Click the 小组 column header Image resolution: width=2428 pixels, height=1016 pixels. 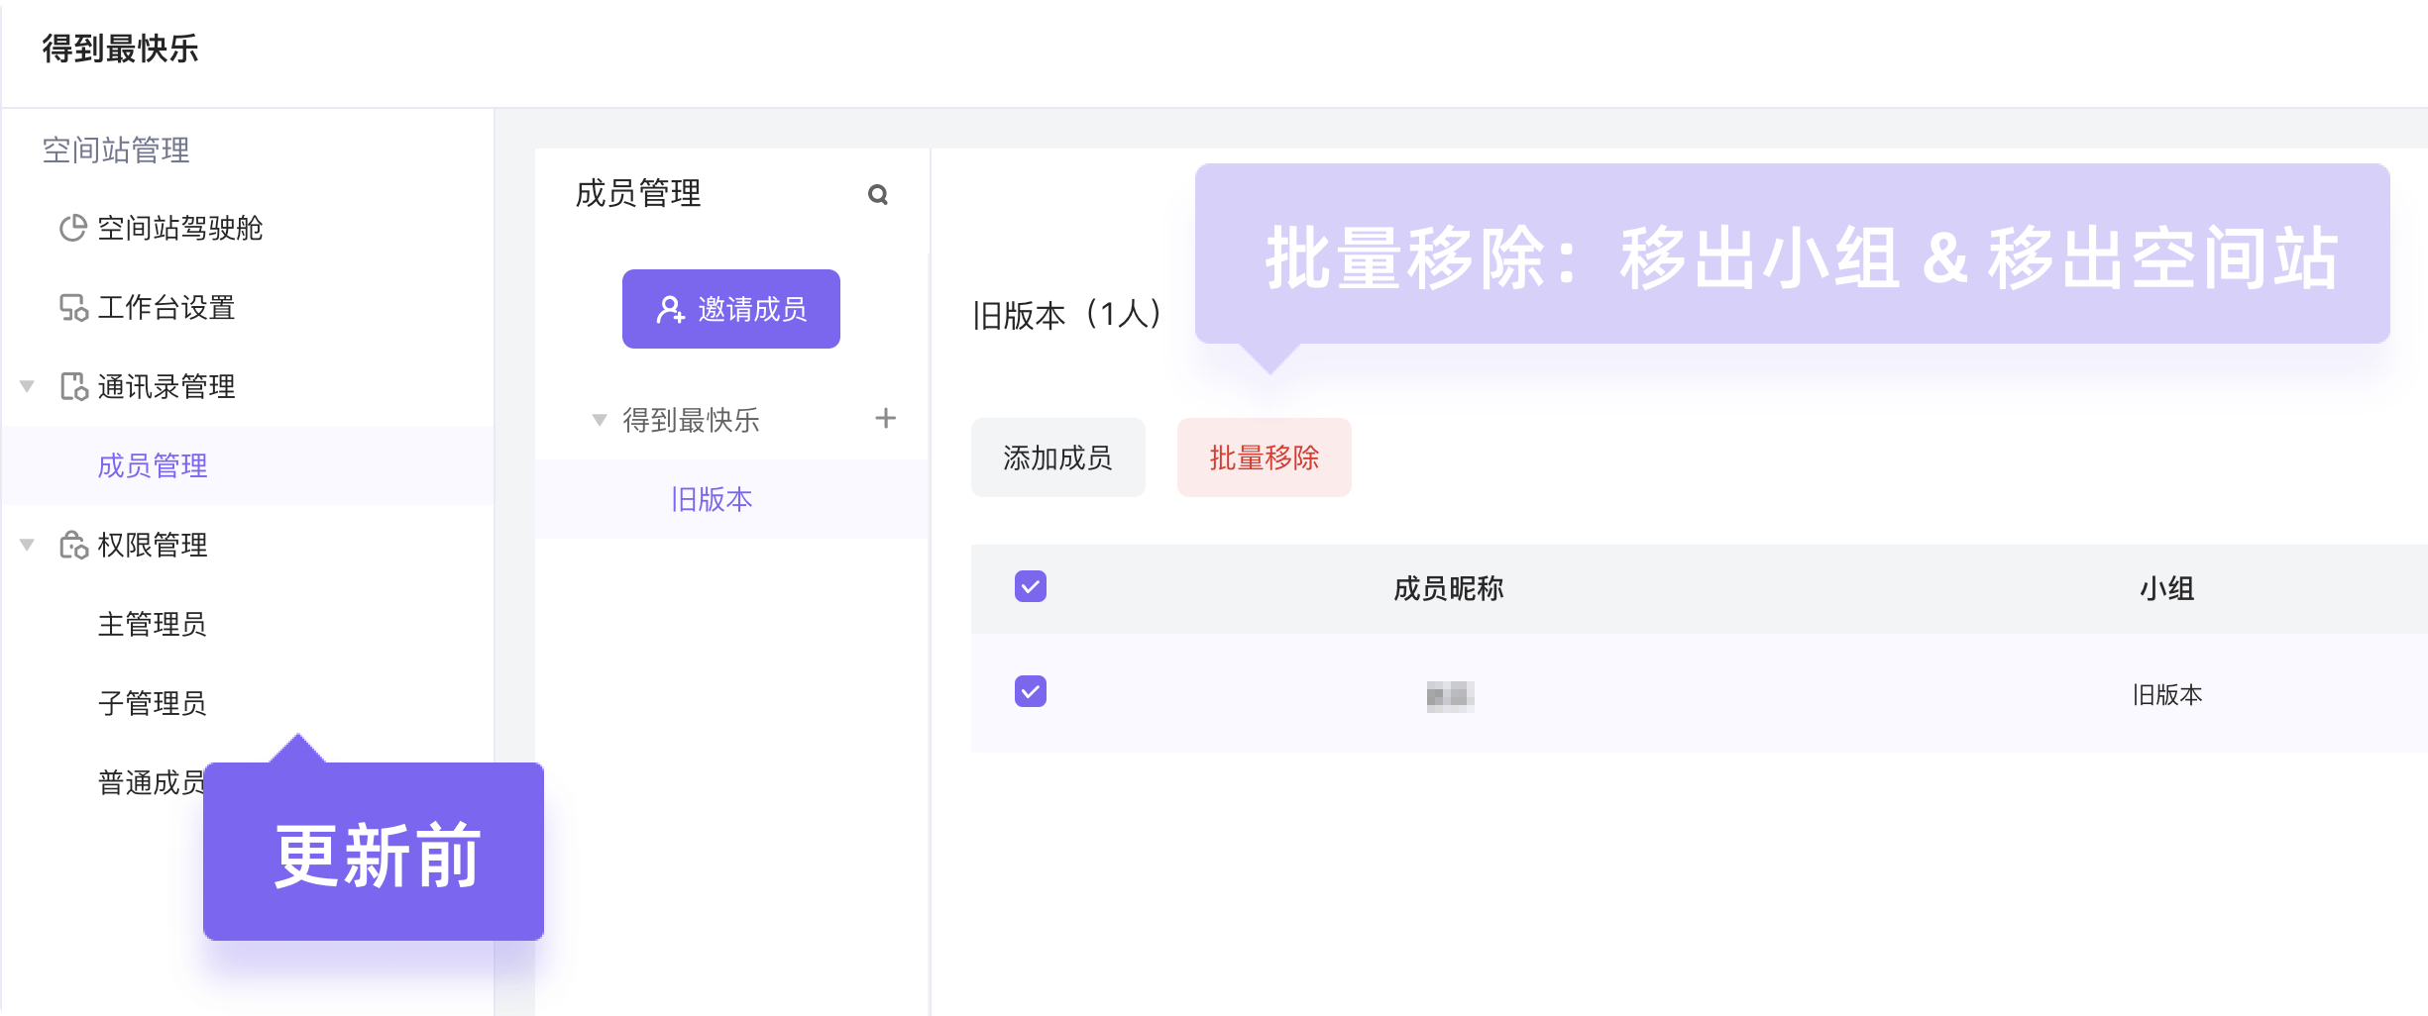2167,588
